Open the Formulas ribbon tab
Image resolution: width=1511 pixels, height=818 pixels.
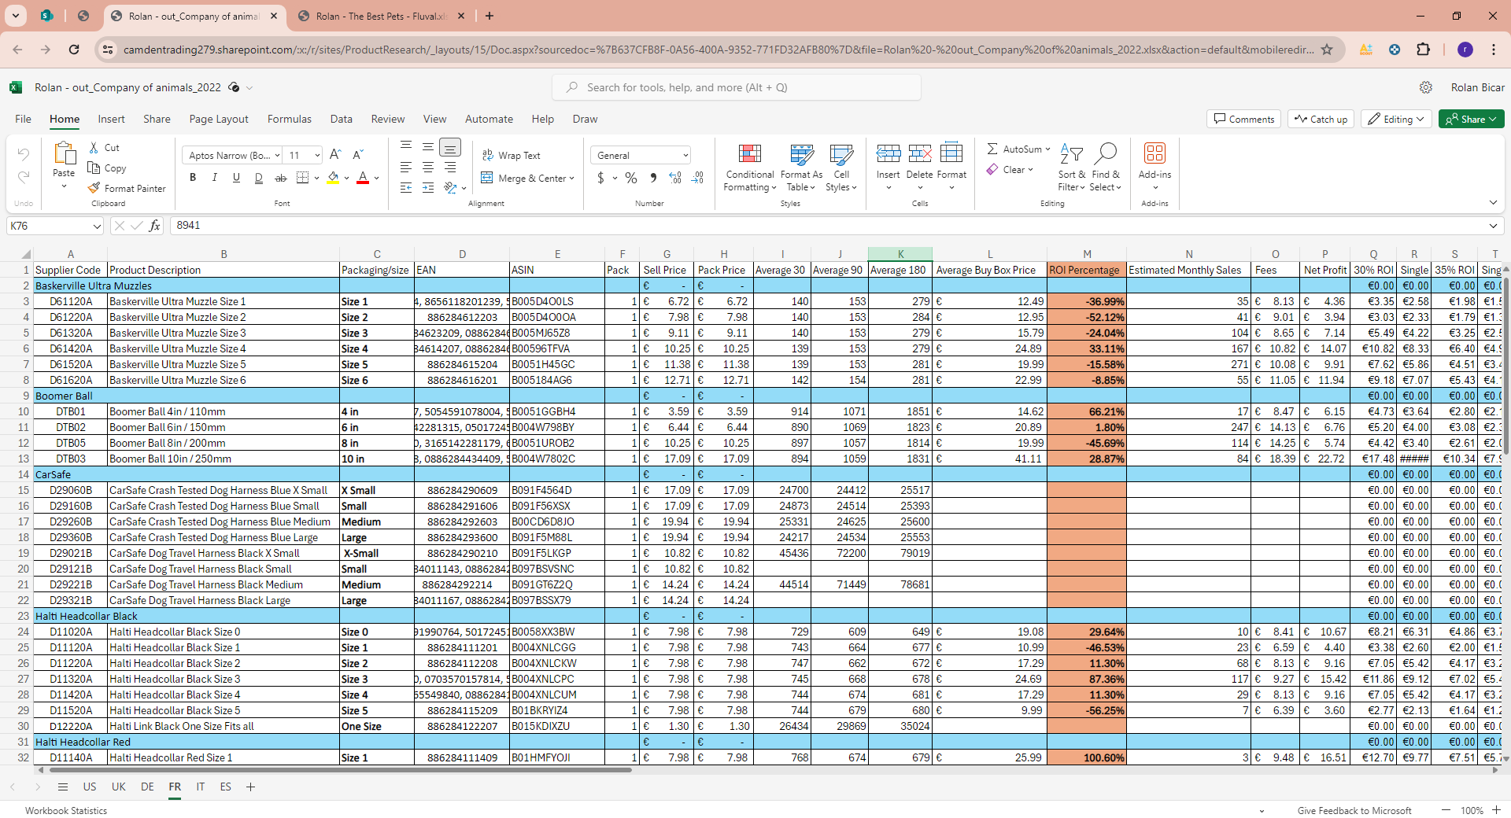[x=289, y=119]
